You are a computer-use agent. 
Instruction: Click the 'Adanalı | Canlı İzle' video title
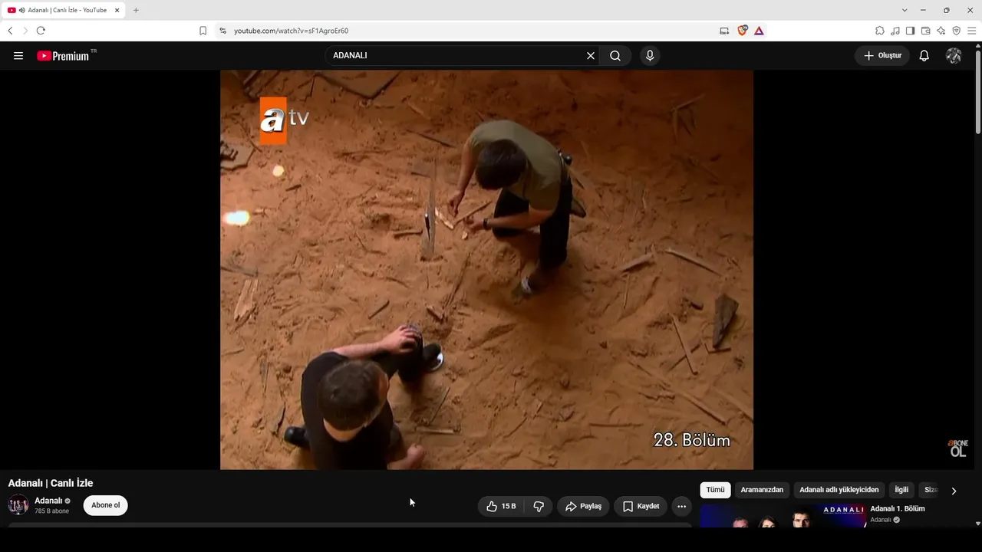pyautogui.click(x=51, y=483)
